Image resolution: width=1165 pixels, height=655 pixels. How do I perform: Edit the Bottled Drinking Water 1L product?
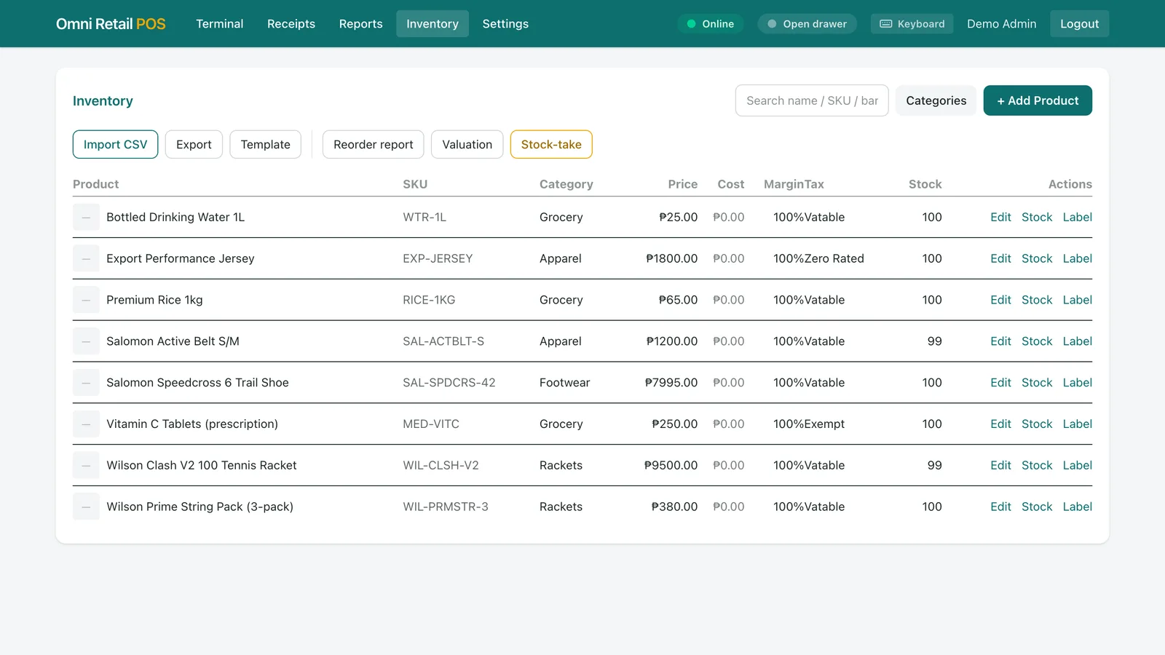(1000, 217)
